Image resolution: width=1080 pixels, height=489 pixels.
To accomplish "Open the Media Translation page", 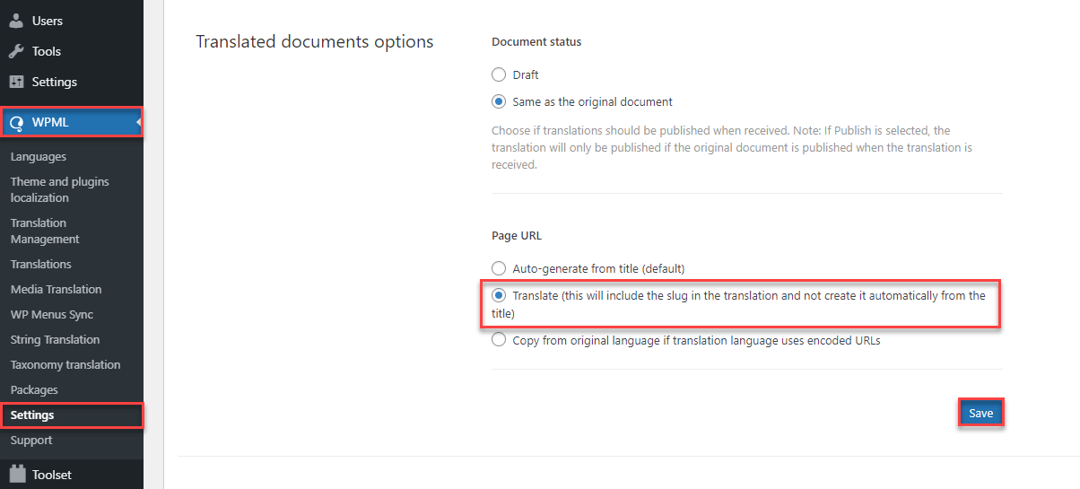I will (57, 290).
